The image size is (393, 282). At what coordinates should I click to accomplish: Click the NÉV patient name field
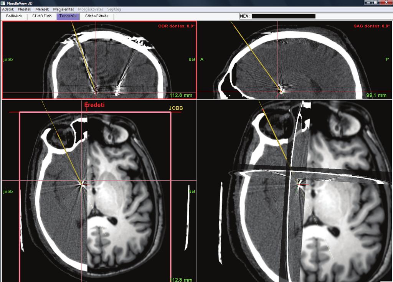point(283,16)
